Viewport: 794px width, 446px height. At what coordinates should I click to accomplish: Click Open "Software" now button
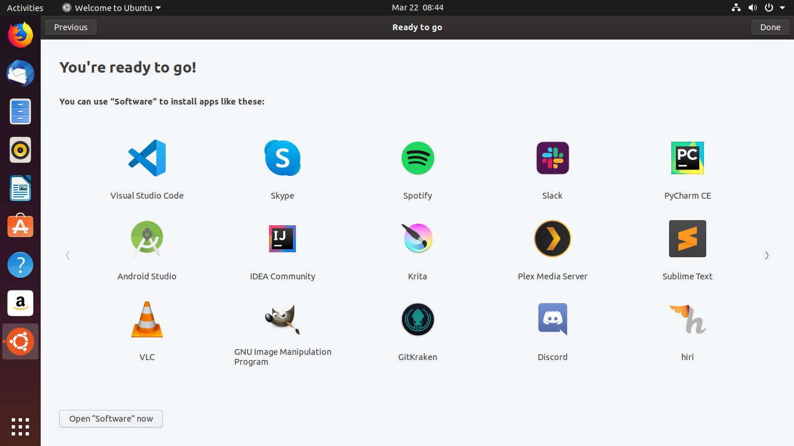pos(111,419)
